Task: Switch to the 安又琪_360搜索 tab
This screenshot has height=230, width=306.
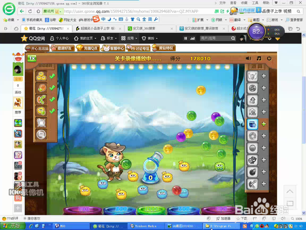Action: pyautogui.click(x=150, y=29)
